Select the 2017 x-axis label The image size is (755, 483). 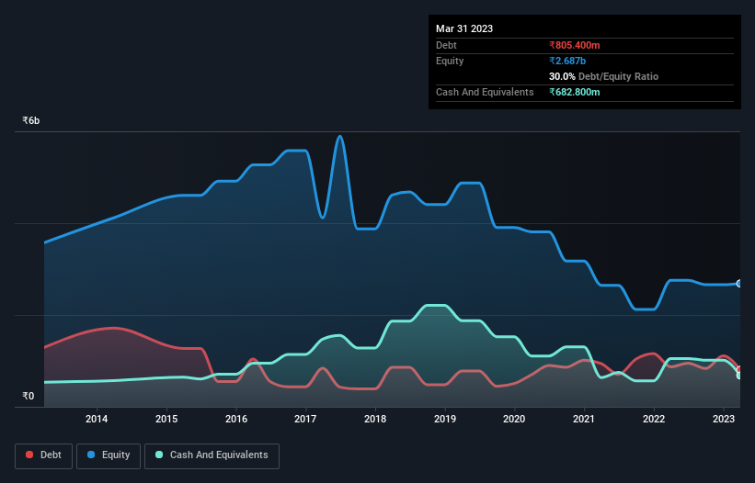point(305,420)
